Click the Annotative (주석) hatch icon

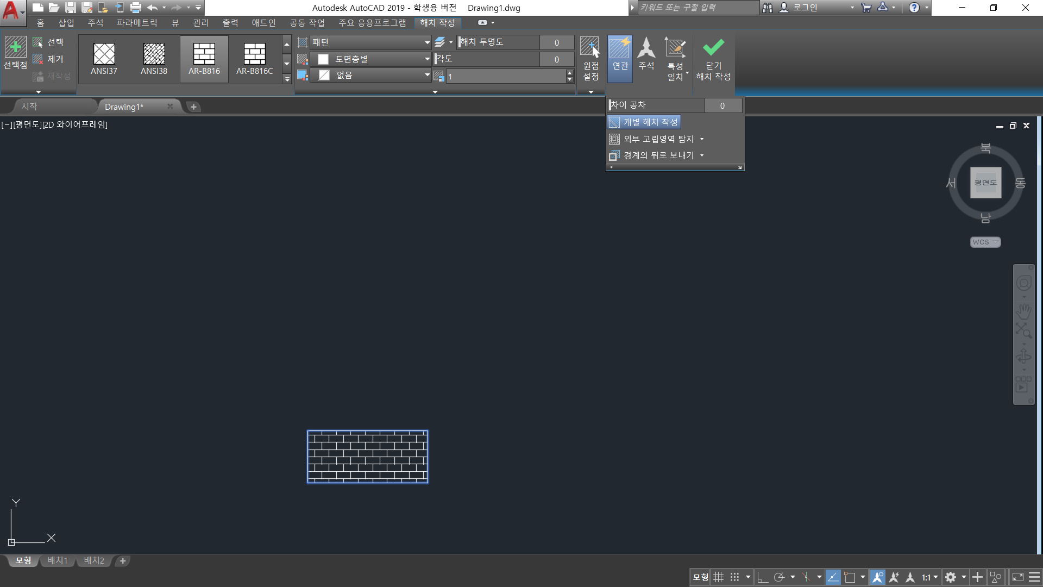[x=646, y=49]
